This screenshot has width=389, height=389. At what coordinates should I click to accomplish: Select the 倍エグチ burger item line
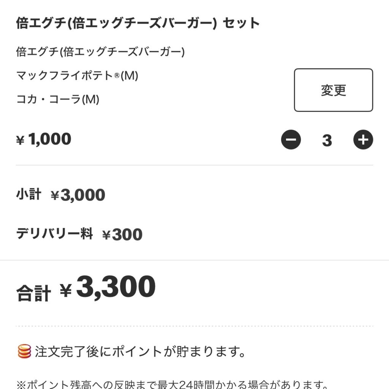pos(100,51)
